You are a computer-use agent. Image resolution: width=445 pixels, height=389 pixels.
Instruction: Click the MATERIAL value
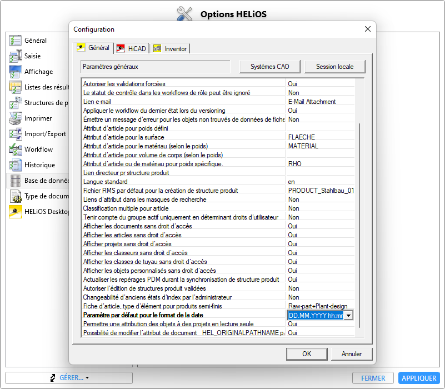pyautogui.click(x=303, y=146)
